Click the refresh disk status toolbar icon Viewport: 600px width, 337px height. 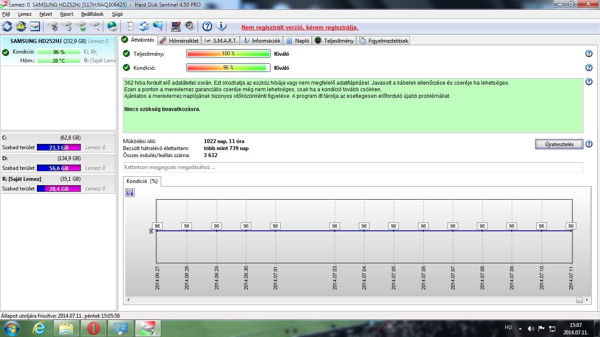tap(7, 26)
